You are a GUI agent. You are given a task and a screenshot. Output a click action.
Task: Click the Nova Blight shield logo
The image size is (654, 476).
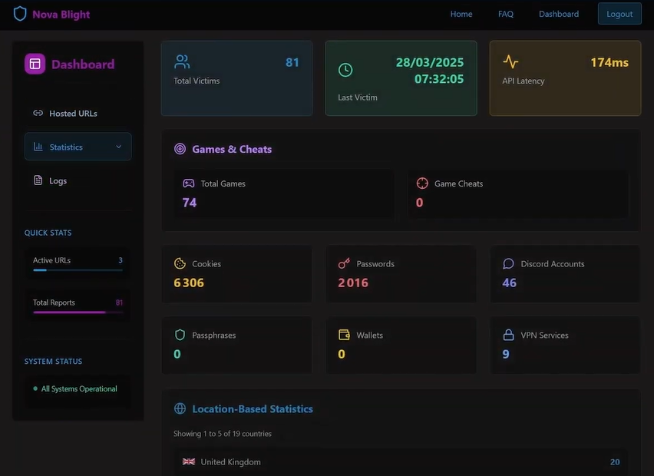20,14
